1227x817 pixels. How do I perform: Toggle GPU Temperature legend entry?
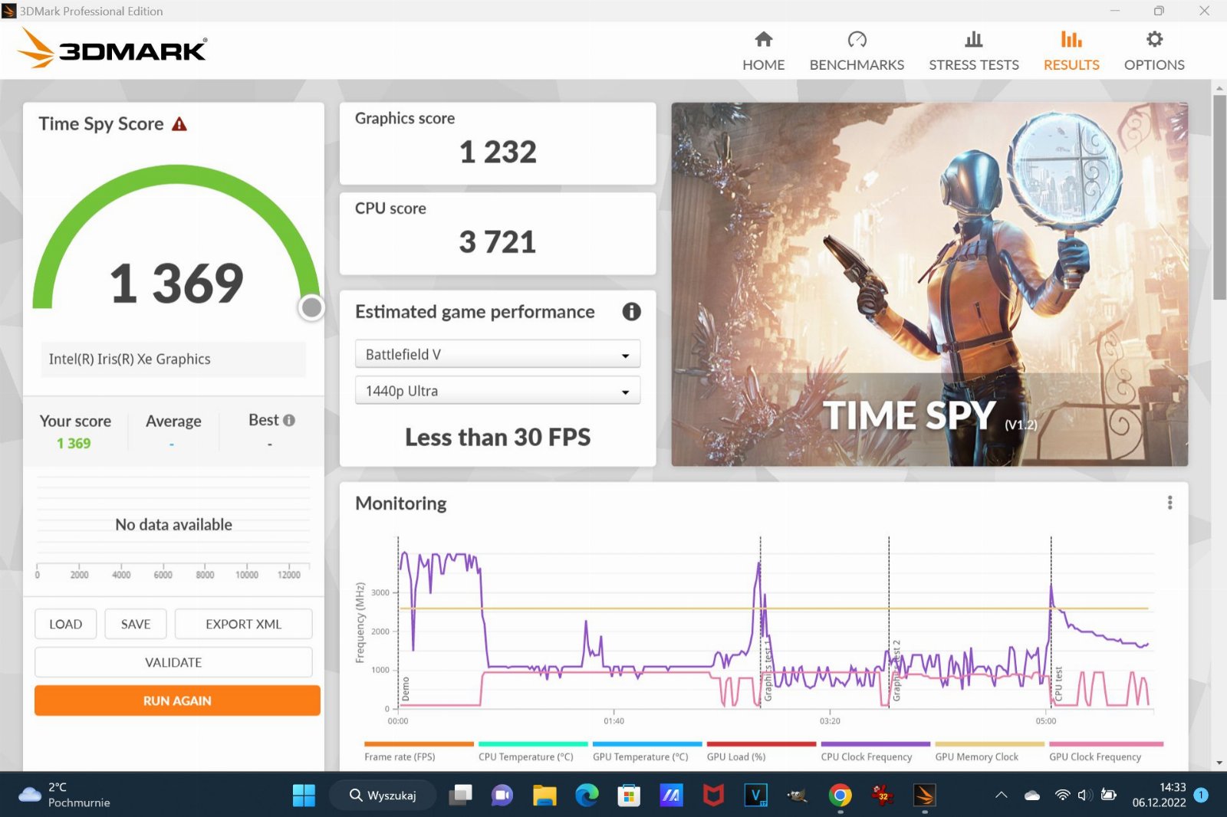[647, 752]
